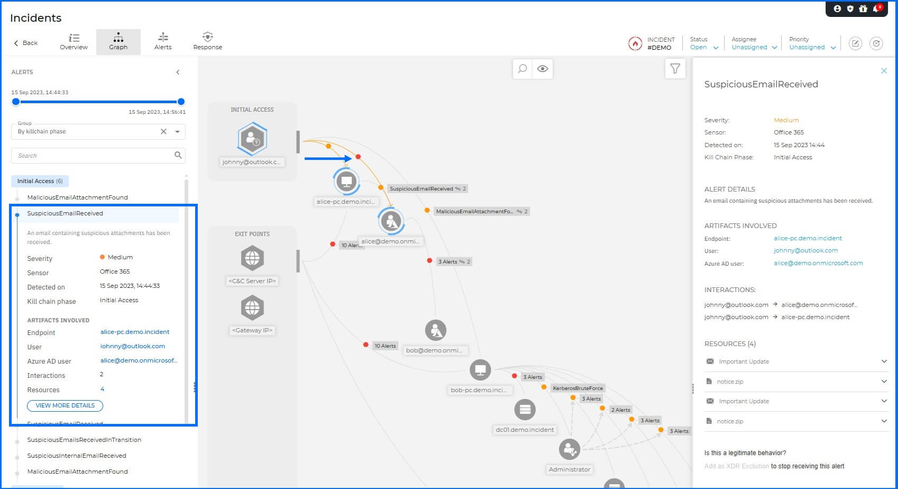Open the Status Open dropdown
Screen dimensions: 898x489
(x=703, y=47)
